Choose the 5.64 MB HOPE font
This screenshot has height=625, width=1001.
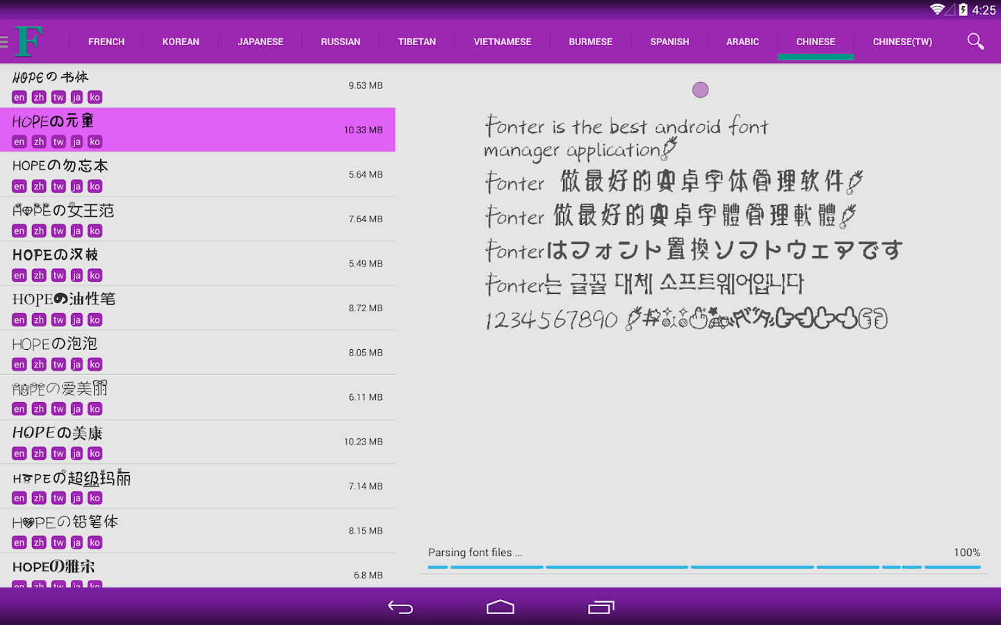pos(197,174)
